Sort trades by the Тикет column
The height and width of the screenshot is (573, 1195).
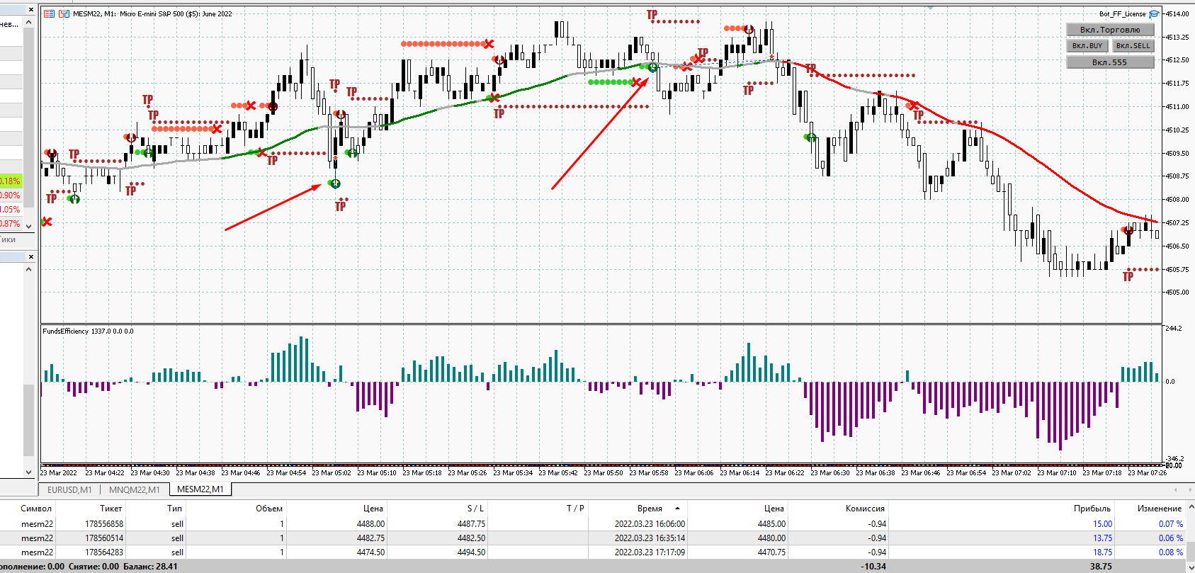click(111, 509)
